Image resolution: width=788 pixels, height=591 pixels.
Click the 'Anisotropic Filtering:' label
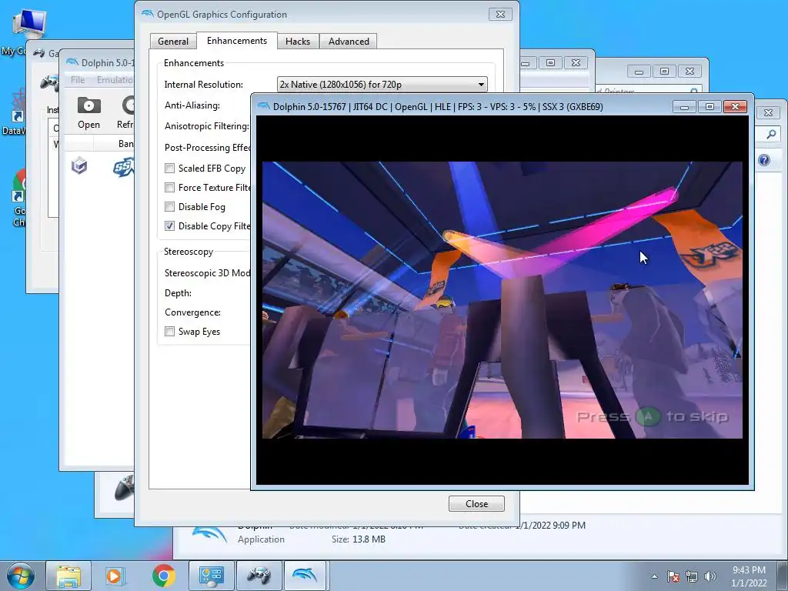click(207, 126)
